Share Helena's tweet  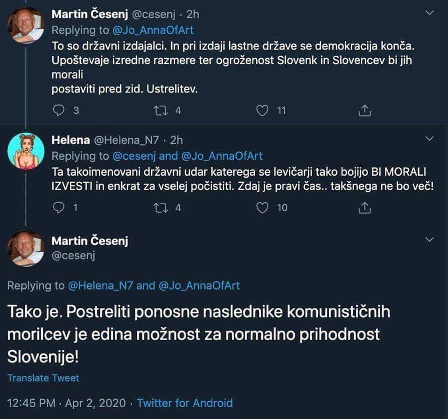364,208
